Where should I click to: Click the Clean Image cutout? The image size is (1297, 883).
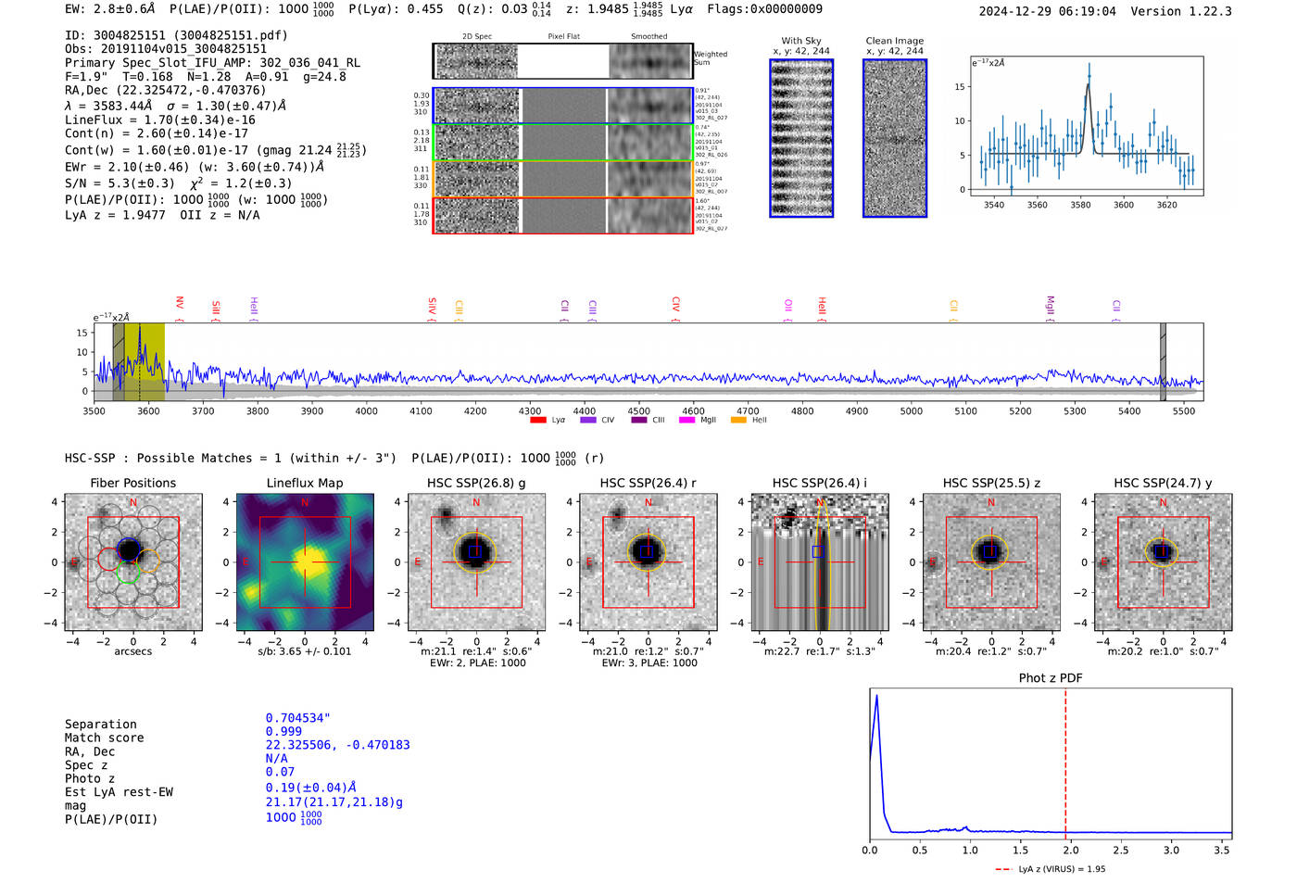tap(895, 138)
